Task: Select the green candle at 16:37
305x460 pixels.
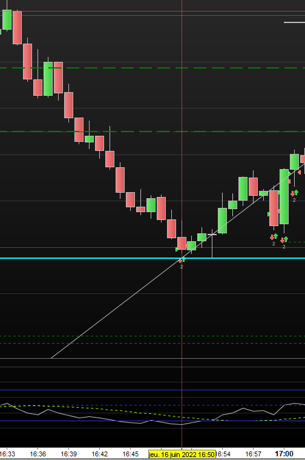Action: point(48,79)
